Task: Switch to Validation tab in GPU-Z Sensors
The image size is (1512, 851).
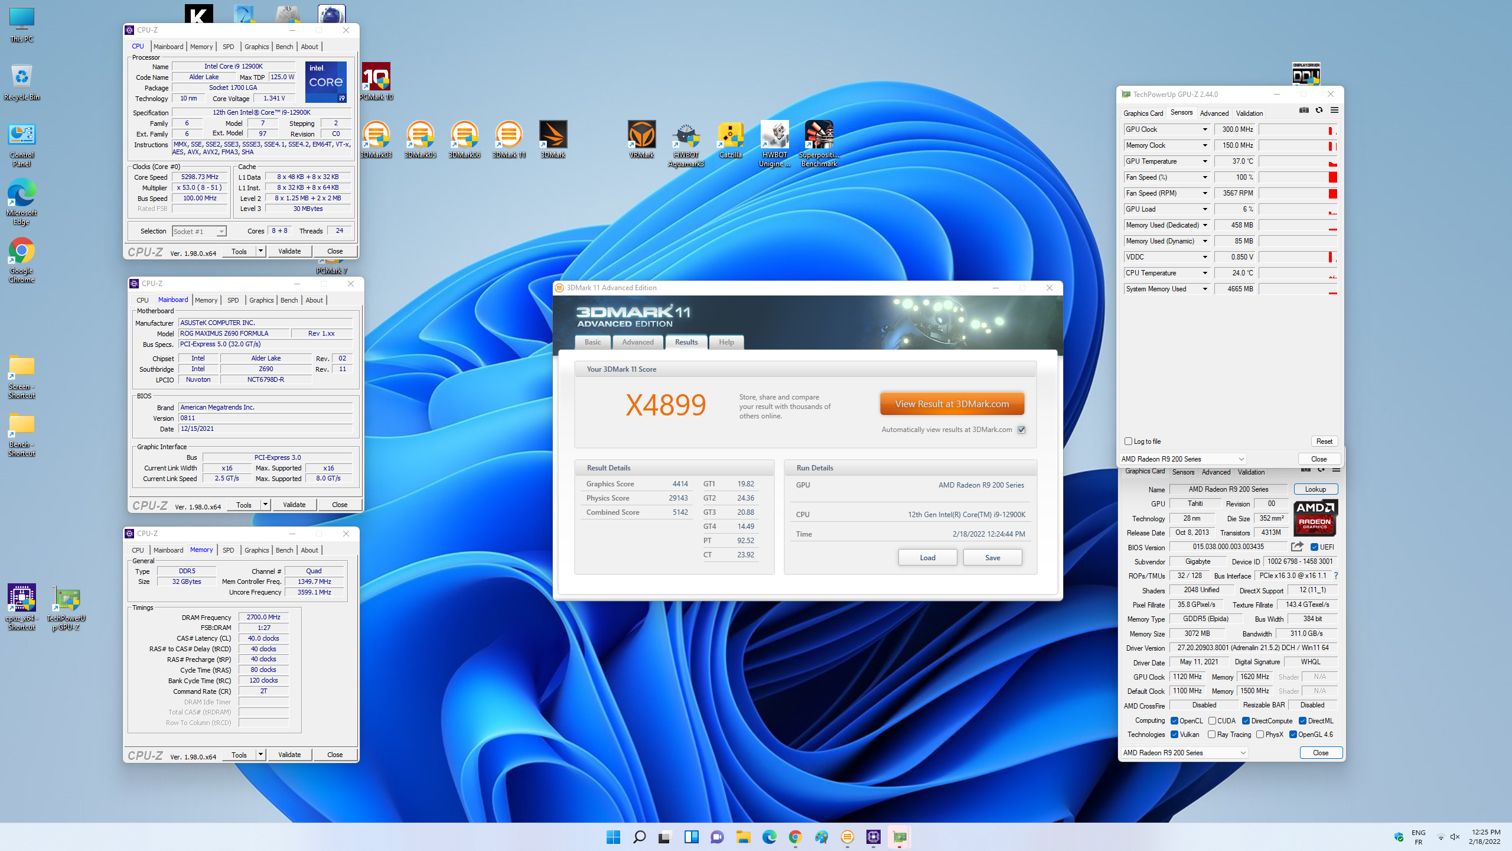Action: point(1249,113)
